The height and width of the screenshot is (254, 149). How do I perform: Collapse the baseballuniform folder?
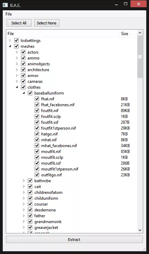coord(24,93)
